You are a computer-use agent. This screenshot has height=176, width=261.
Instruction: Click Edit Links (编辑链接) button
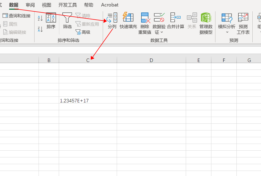(15, 32)
